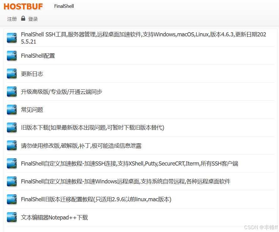
Task: Open FinalShell旧版本迁移配置教程 post
Action: tap(96, 199)
